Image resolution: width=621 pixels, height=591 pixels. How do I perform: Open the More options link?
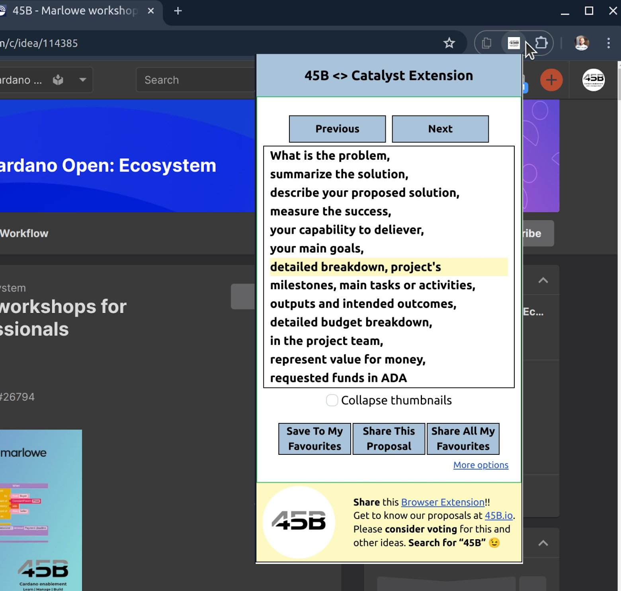(481, 465)
